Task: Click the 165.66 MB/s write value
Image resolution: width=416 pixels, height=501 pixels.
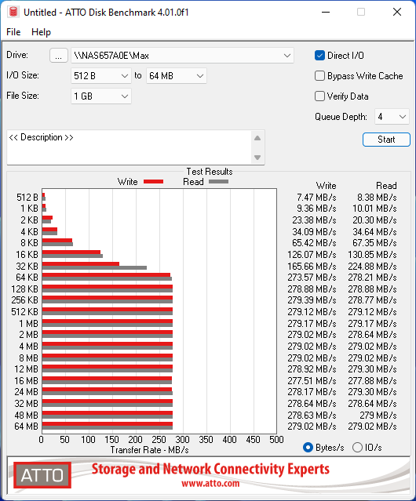Action: 312,266
